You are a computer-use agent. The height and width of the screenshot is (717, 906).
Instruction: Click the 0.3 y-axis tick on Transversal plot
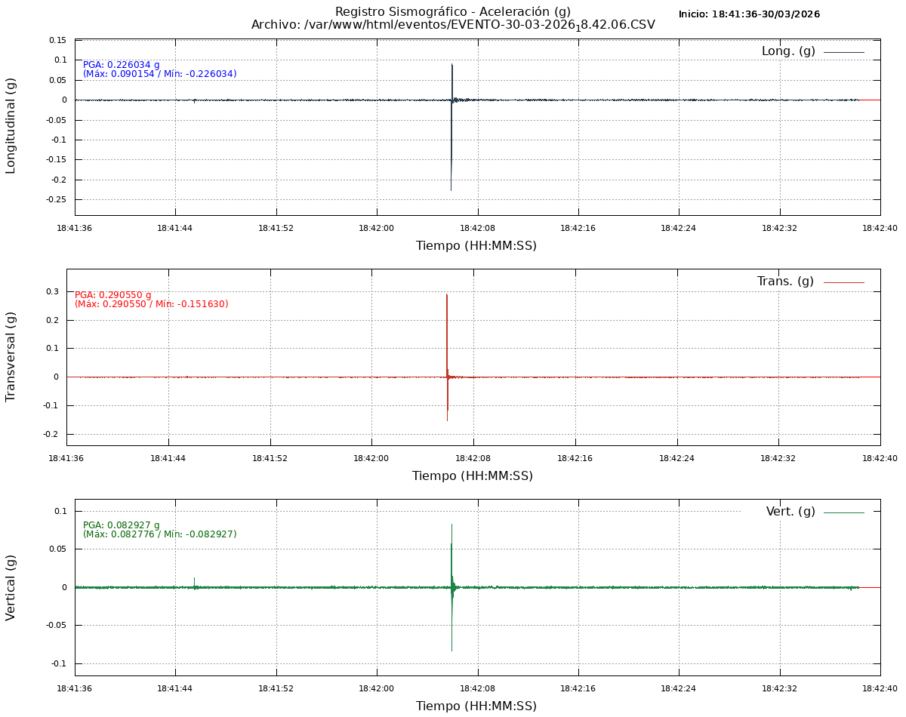pos(52,291)
